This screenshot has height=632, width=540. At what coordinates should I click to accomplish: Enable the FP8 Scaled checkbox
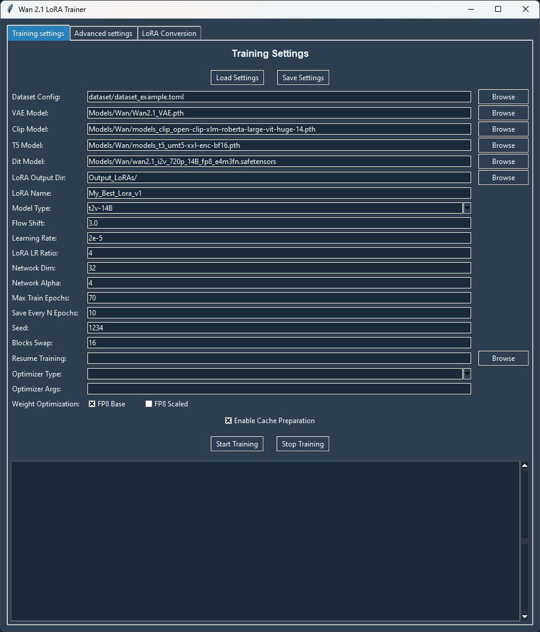click(148, 403)
